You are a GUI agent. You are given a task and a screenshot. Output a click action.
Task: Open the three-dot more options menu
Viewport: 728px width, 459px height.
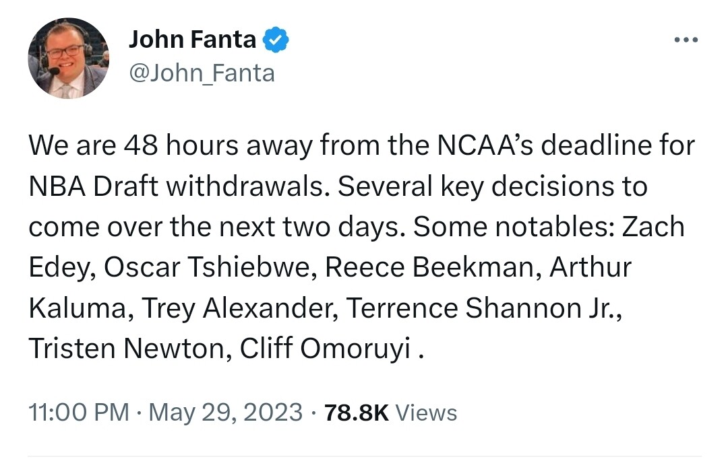coord(686,40)
